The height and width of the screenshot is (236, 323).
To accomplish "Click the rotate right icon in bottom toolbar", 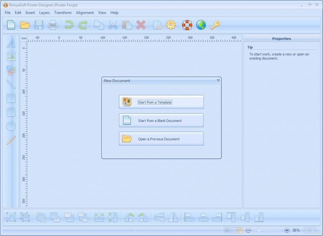I will coord(143,217).
